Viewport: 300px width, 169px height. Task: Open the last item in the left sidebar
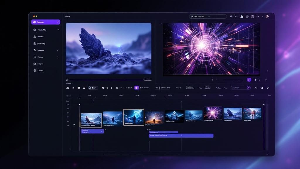38,70
